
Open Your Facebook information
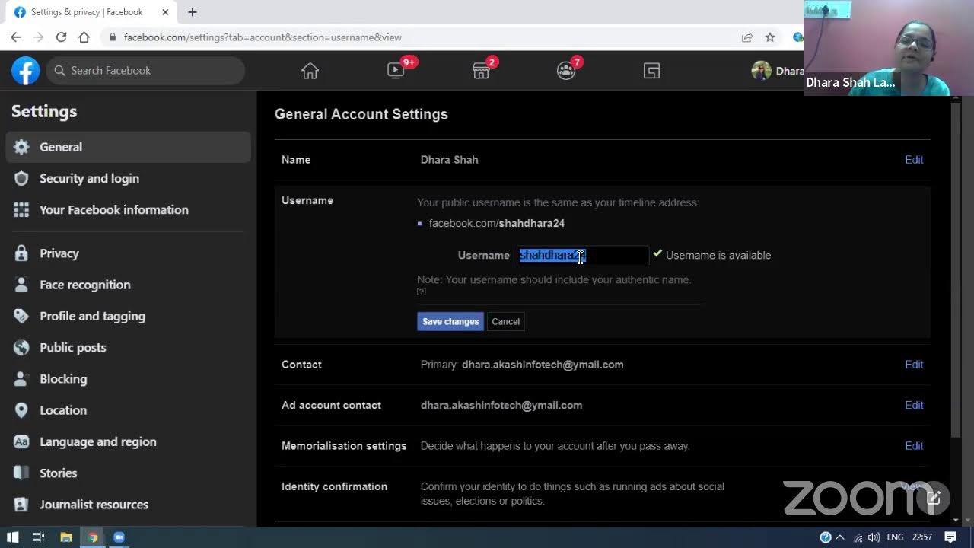128,209
